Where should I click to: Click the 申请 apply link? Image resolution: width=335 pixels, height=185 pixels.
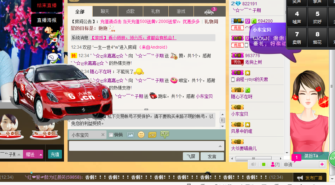pyautogui.click(x=288, y=165)
